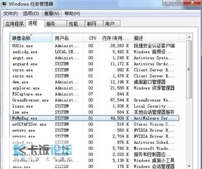
Task: Switch to the 服务 tab
Action: pos(56,24)
